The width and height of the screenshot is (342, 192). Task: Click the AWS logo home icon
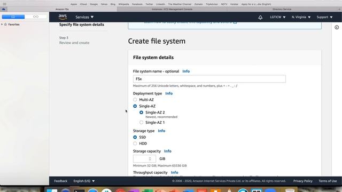coord(63,17)
